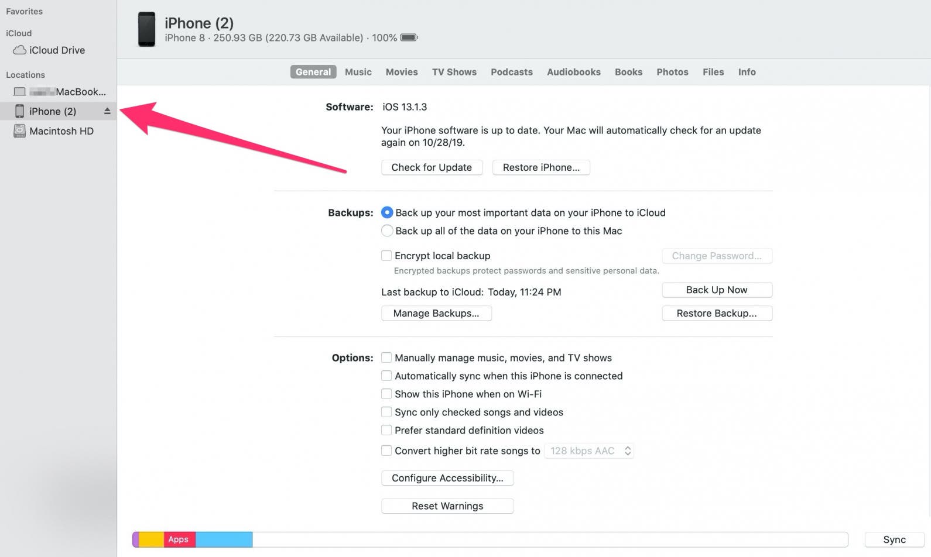The width and height of the screenshot is (931, 557).
Task: Click the iOS 13.1.3 software version text
Action: click(405, 107)
